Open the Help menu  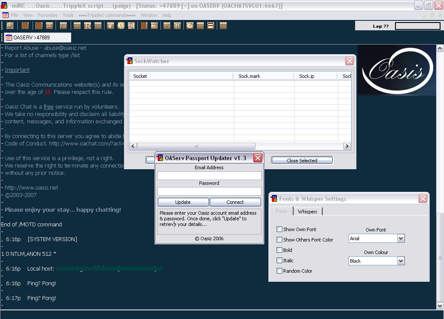pos(167,15)
